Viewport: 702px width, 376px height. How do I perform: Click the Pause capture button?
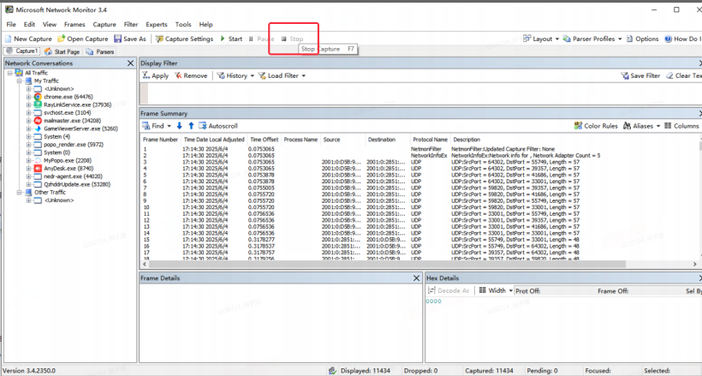261,39
